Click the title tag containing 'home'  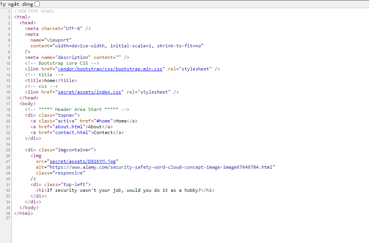pos(51,80)
